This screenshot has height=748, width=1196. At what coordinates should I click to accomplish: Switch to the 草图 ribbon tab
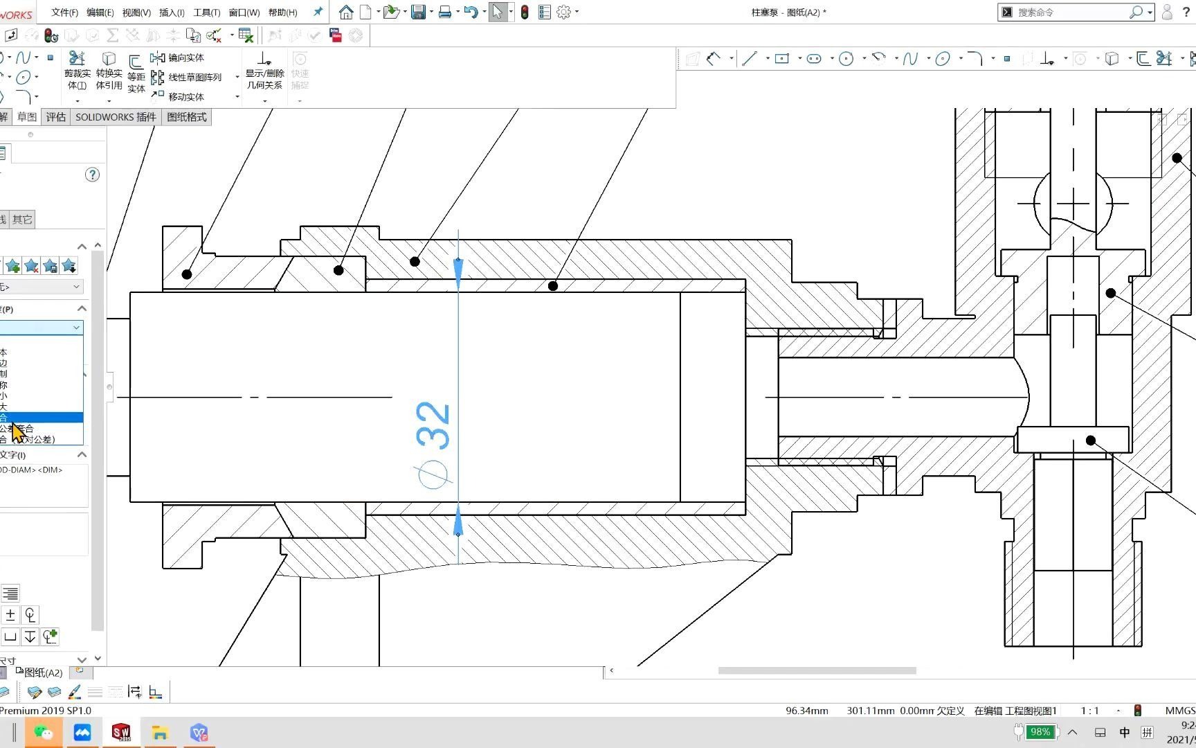tap(27, 116)
